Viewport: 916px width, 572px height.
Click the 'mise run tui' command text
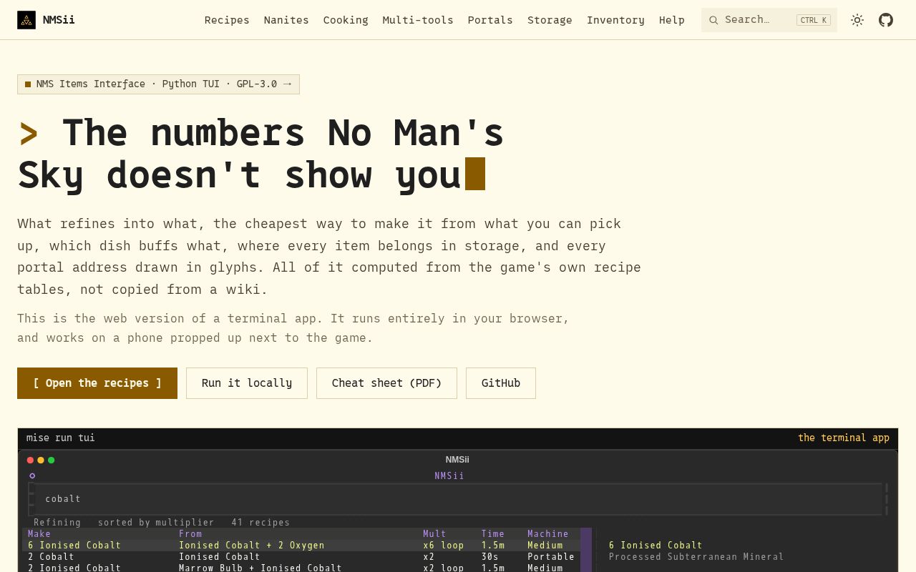pyautogui.click(x=61, y=438)
